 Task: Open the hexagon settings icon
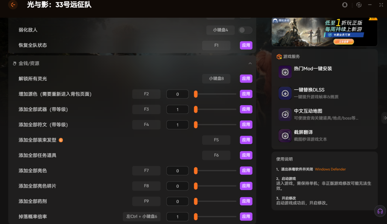359,5
